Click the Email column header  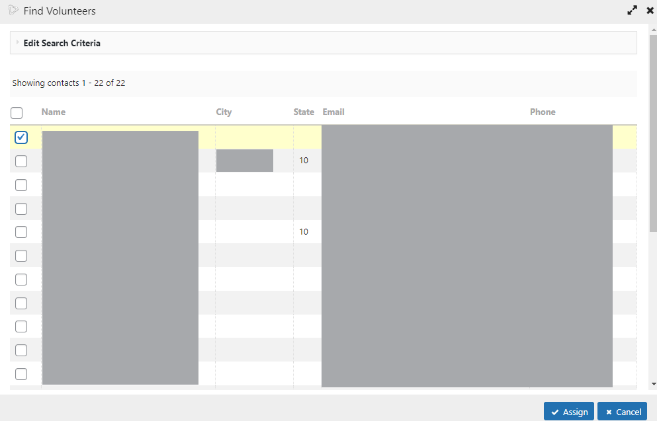333,112
